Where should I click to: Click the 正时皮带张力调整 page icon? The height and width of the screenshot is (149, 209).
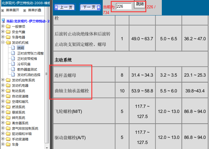click(x=13, y=53)
